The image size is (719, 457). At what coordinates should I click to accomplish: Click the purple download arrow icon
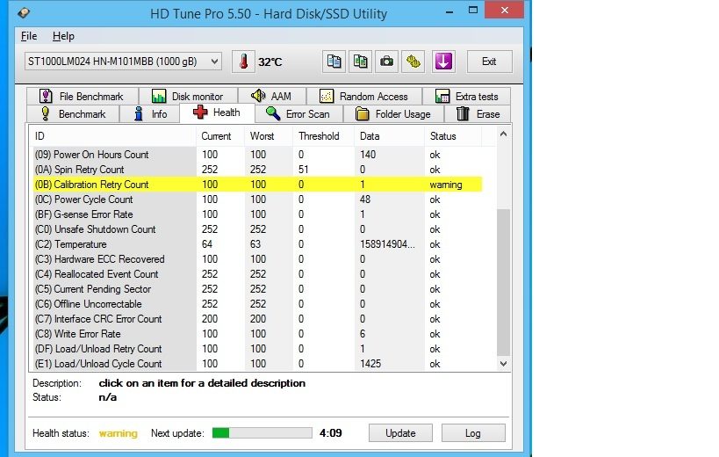click(443, 61)
